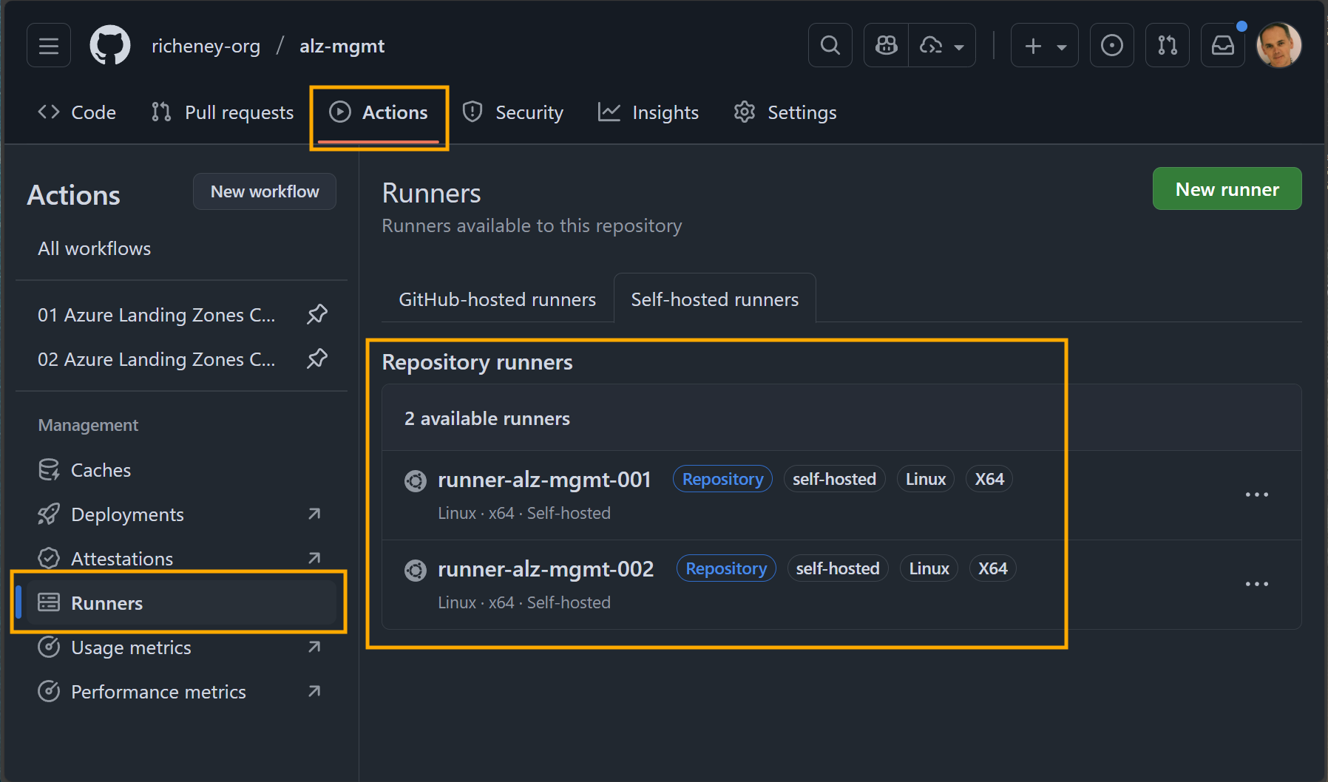Open Usage metrics from the sidebar

(131, 647)
